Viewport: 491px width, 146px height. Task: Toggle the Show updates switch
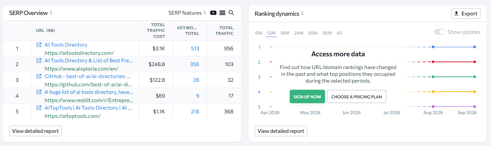[x=439, y=32]
